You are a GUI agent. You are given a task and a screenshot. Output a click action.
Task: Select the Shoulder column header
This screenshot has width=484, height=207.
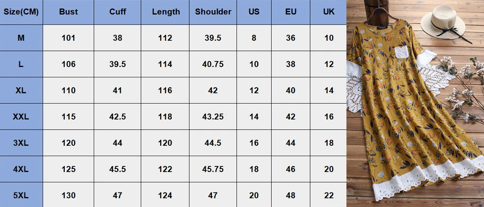pos(213,12)
